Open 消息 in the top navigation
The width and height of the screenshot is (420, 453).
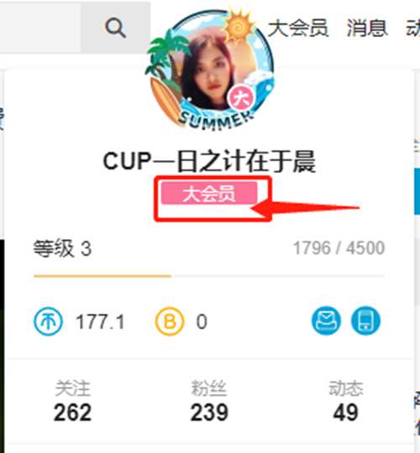[x=367, y=28]
